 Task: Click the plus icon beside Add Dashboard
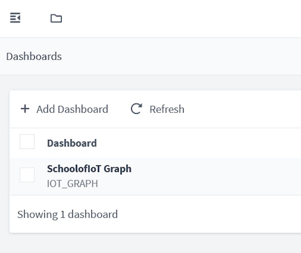click(25, 109)
